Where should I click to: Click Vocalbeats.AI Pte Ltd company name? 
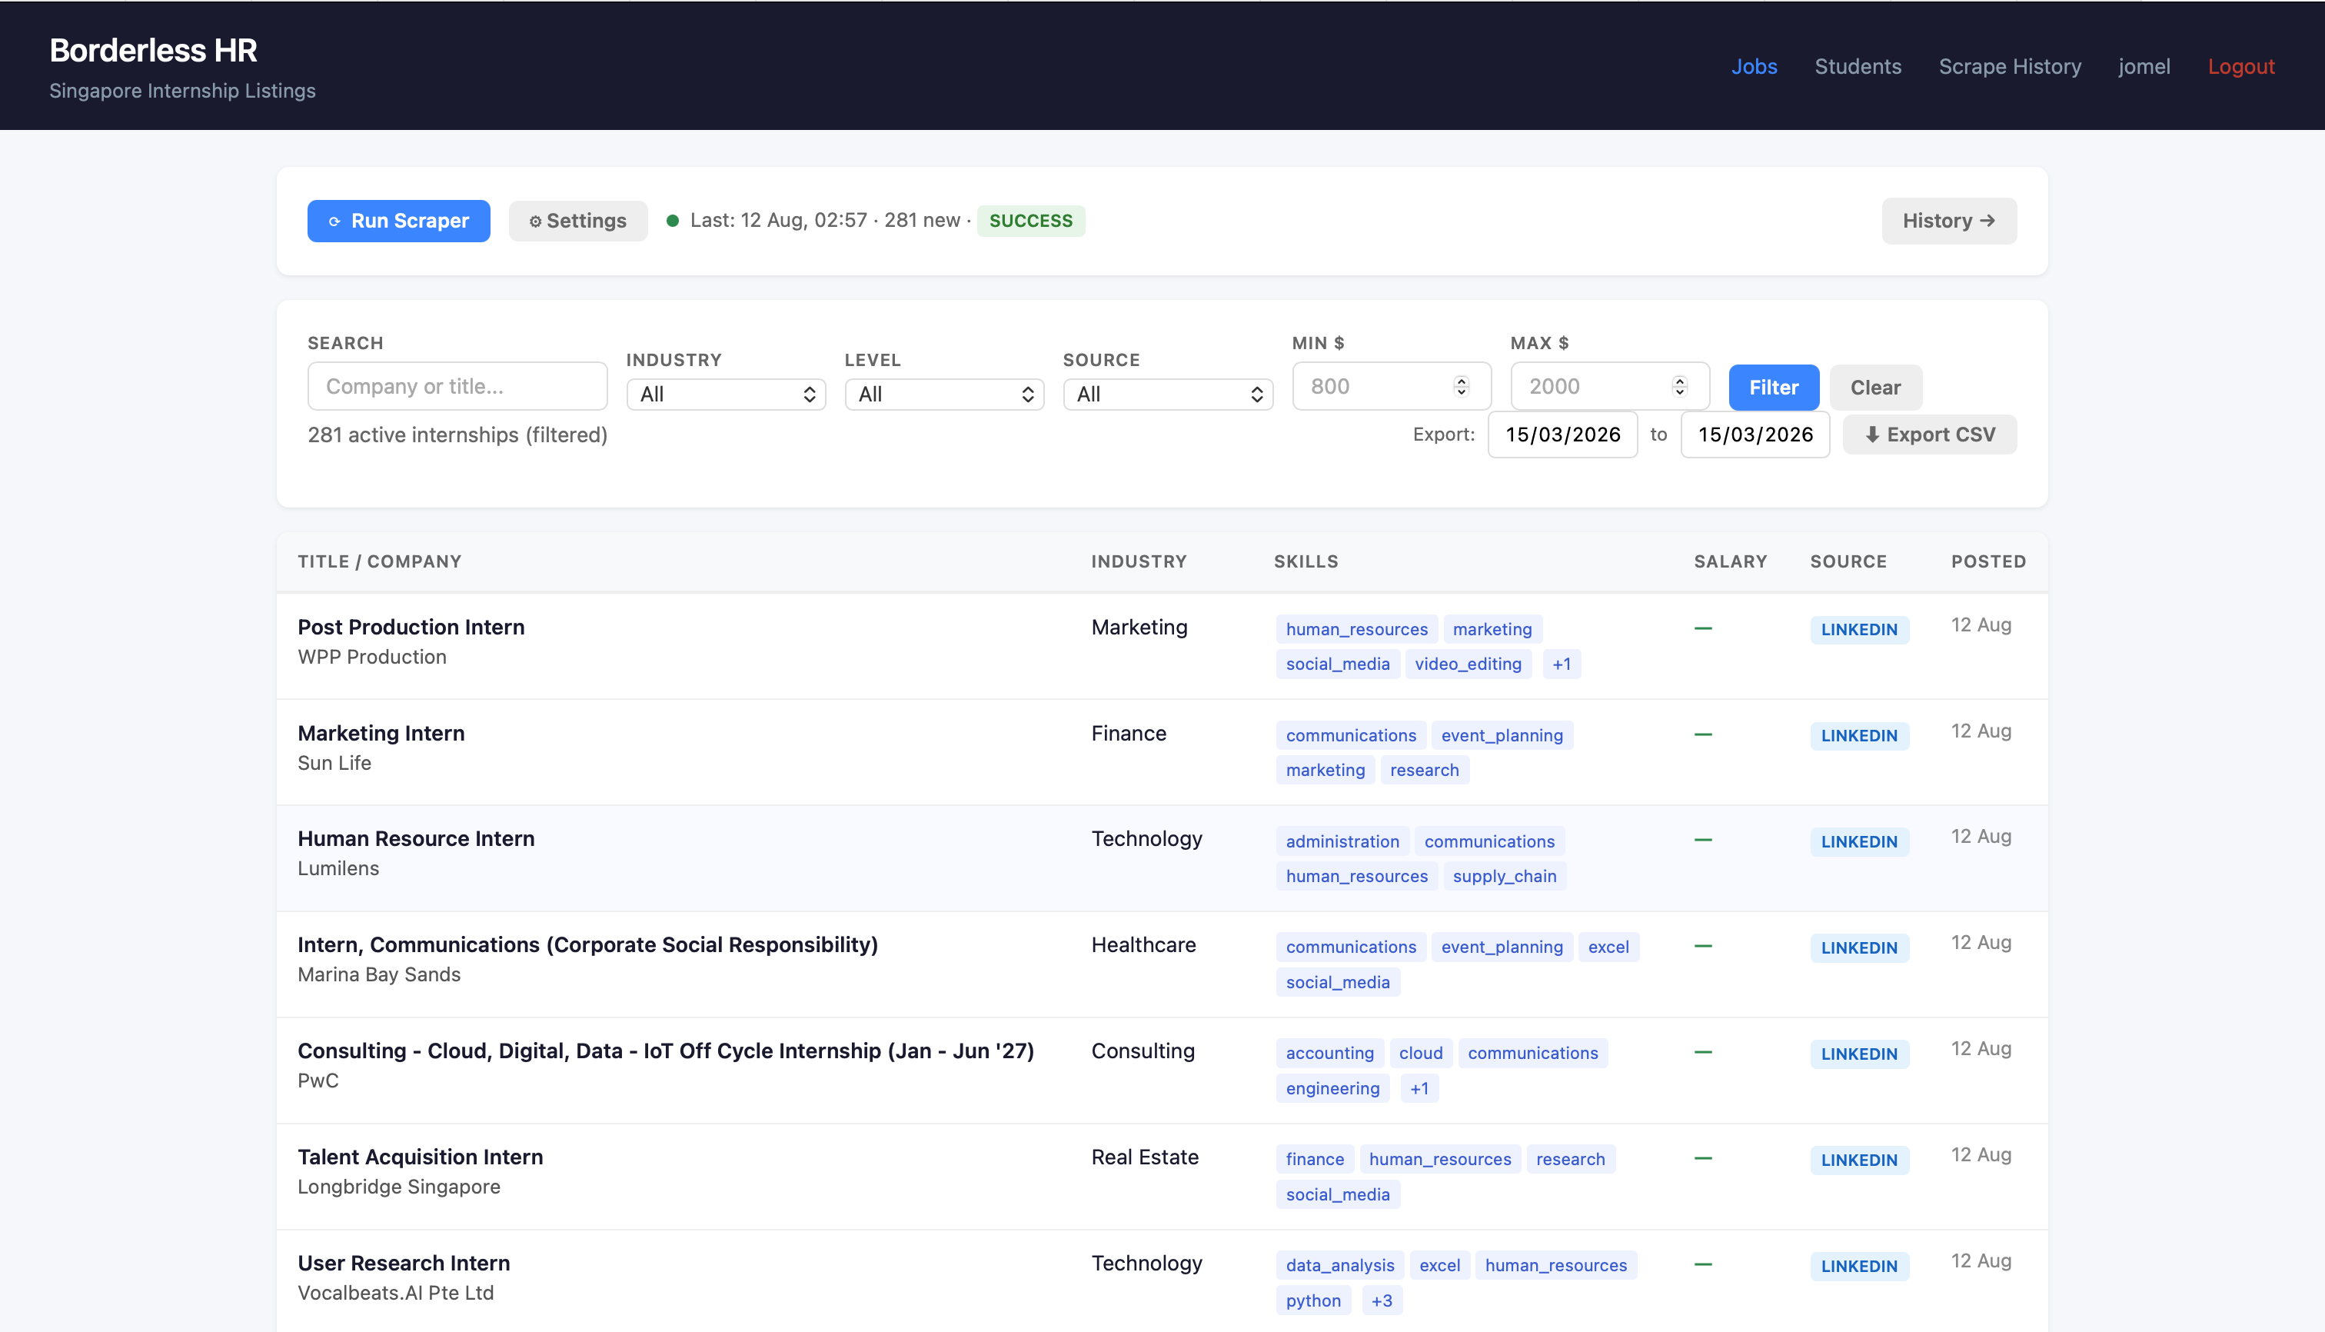tap(395, 1293)
